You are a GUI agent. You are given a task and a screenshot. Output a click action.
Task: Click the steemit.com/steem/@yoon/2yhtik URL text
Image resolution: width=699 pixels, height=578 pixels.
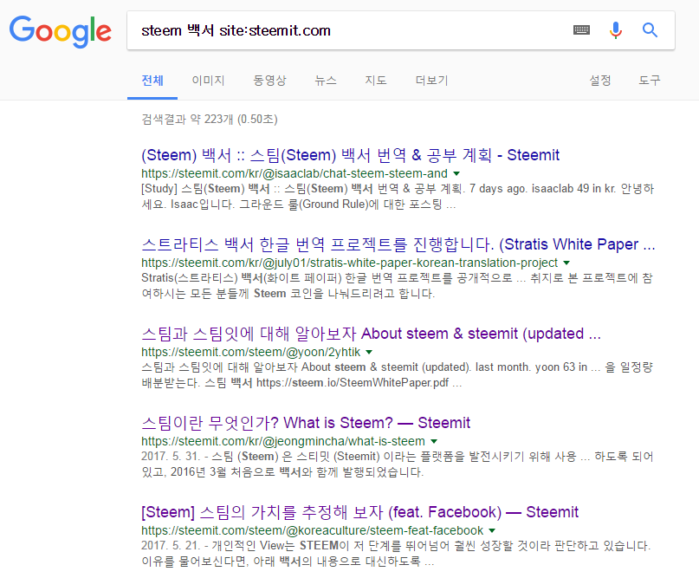coord(250,352)
